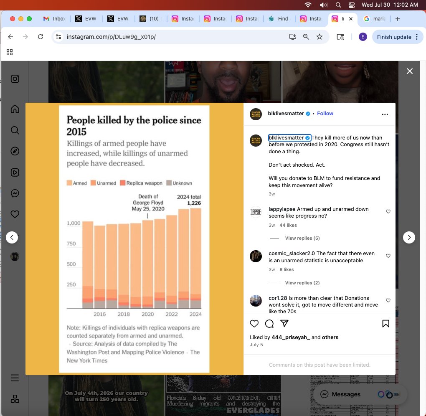The image size is (426, 416).
Task: Go to Home feed in sidebar
Action: tap(15, 109)
